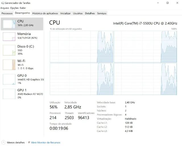Go to the Inicializar tab
Viewport: 182px width, 147px height.
(x=65, y=13)
